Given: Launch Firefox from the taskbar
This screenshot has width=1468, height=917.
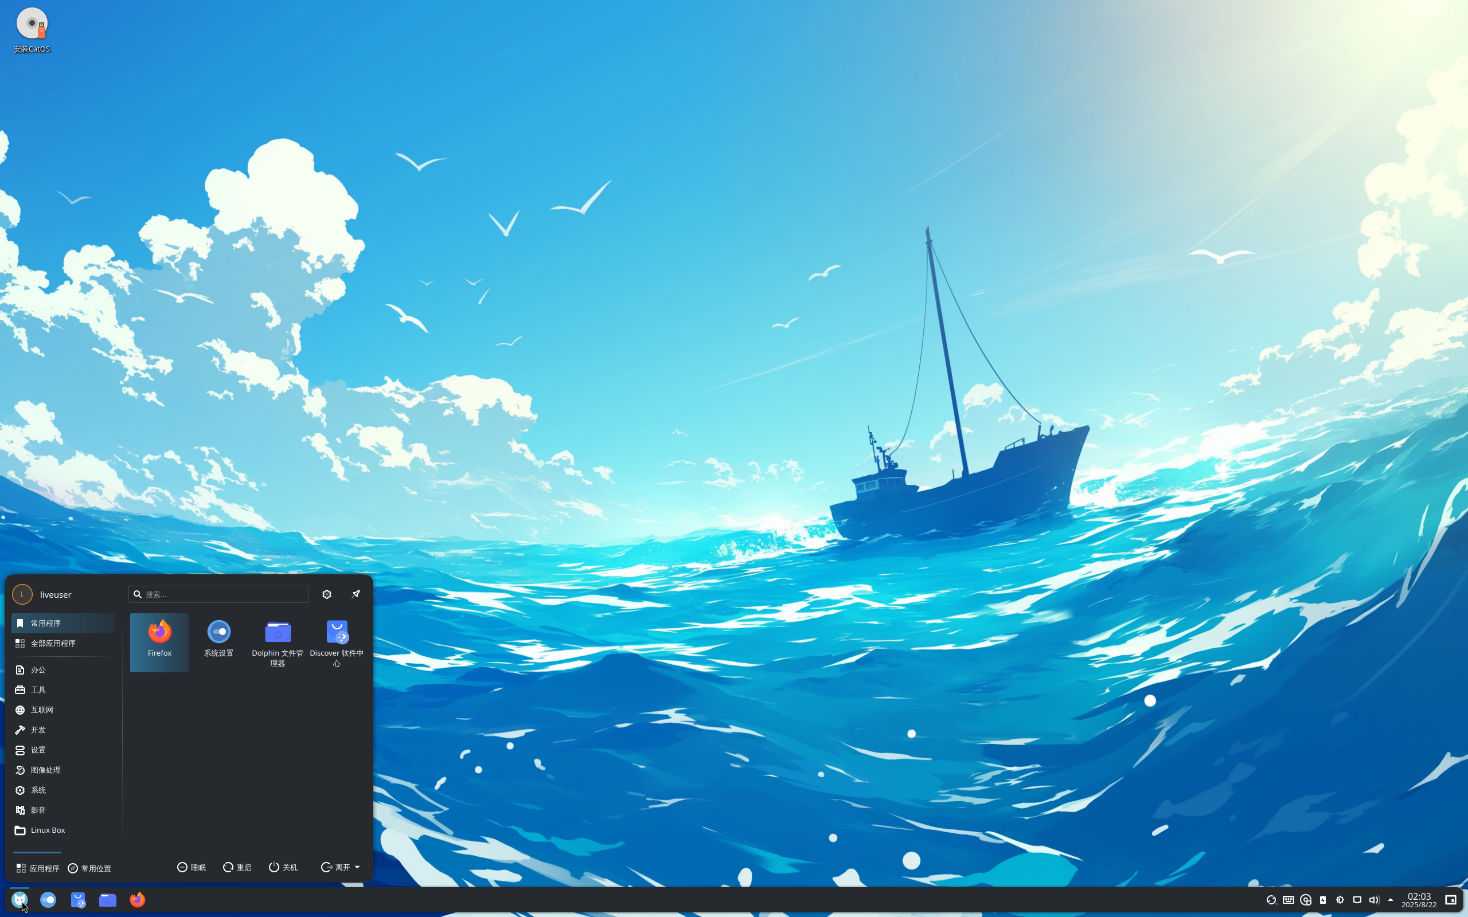Looking at the screenshot, I should click(x=138, y=899).
